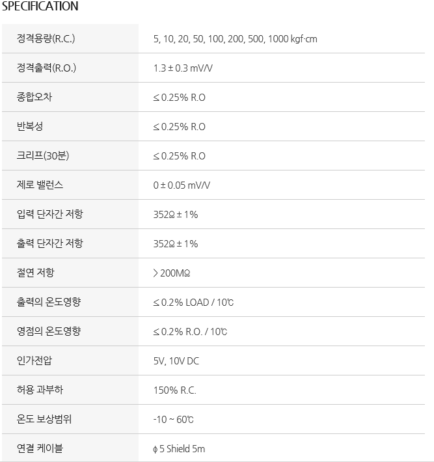Select the 출력의 온도영향 label
Viewport: 434px width, 462px height.
[49, 302]
